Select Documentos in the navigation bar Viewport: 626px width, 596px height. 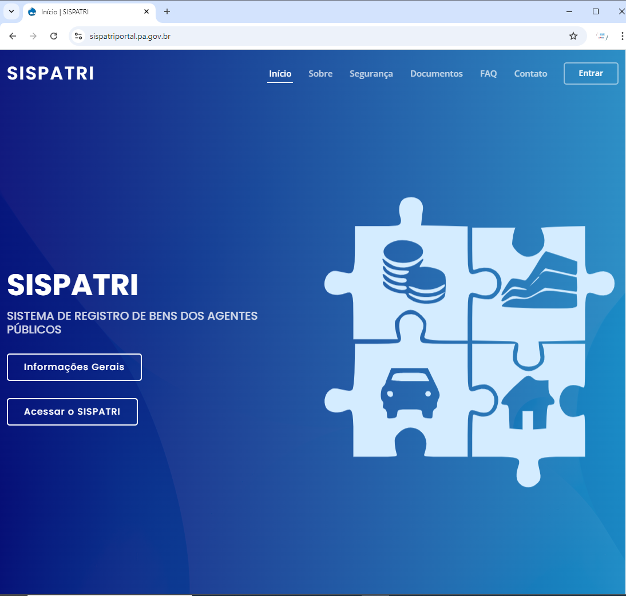pyautogui.click(x=436, y=74)
